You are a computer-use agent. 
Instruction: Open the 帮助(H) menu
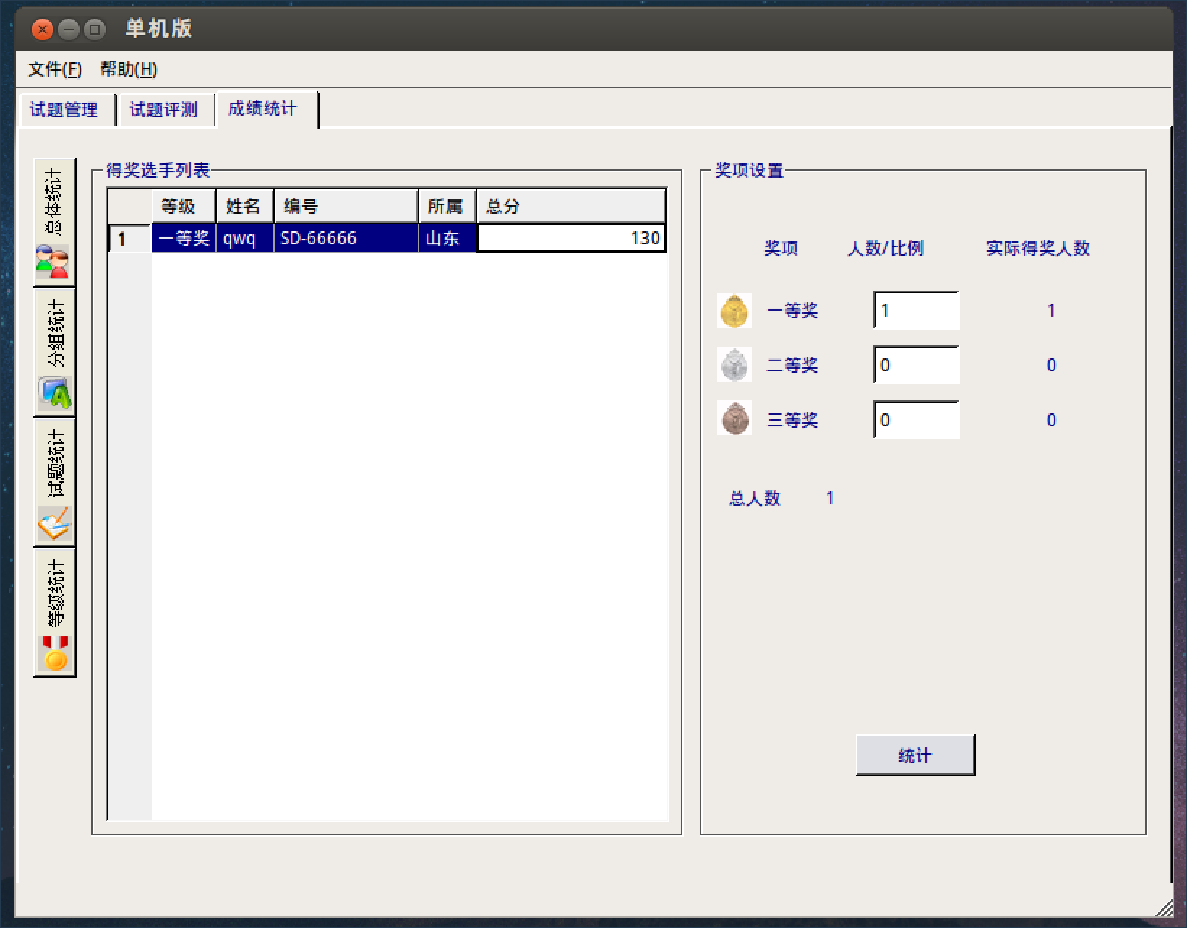(129, 69)
